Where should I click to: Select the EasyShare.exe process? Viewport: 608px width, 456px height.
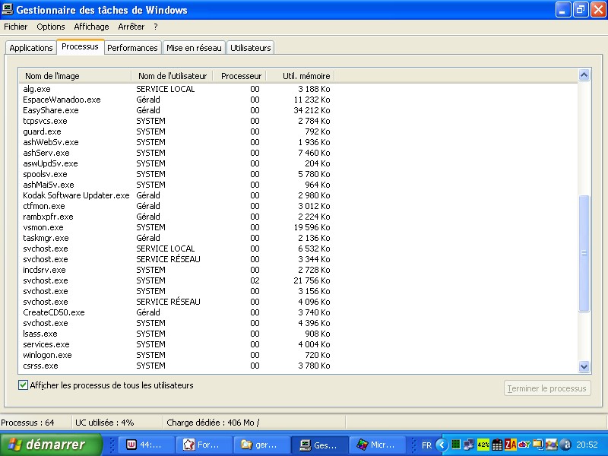[x=176, y=110]
